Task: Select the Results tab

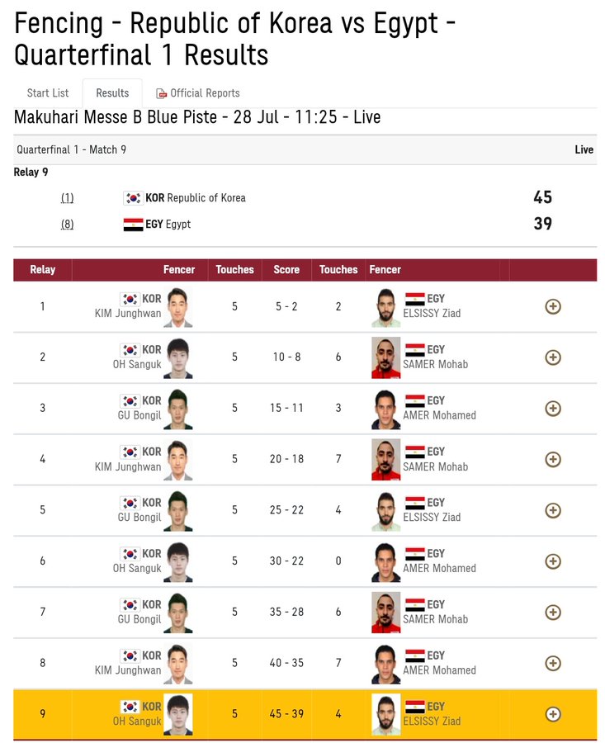Action: (112, 93)
